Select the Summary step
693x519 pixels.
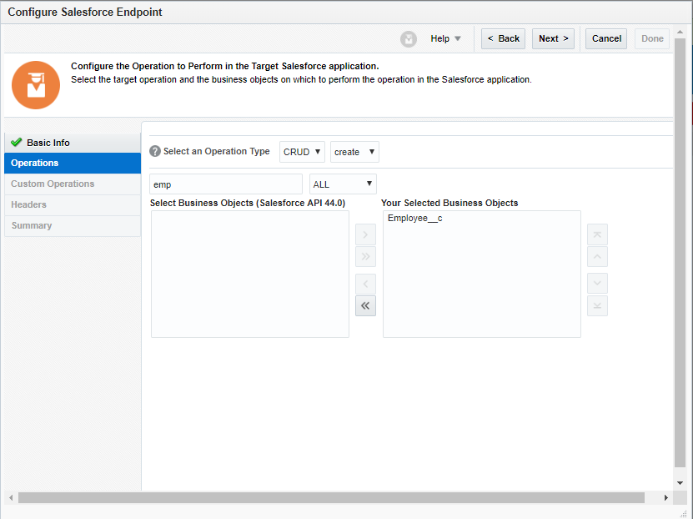point(73,225)
